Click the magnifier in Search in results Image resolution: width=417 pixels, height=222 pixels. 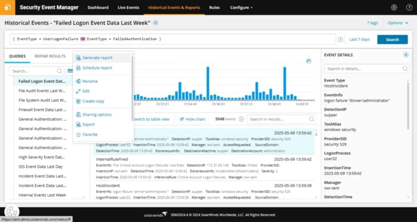[x=312, y=119]
